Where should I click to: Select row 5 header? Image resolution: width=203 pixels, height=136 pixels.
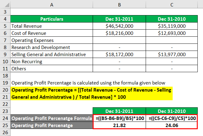point(5,26)
